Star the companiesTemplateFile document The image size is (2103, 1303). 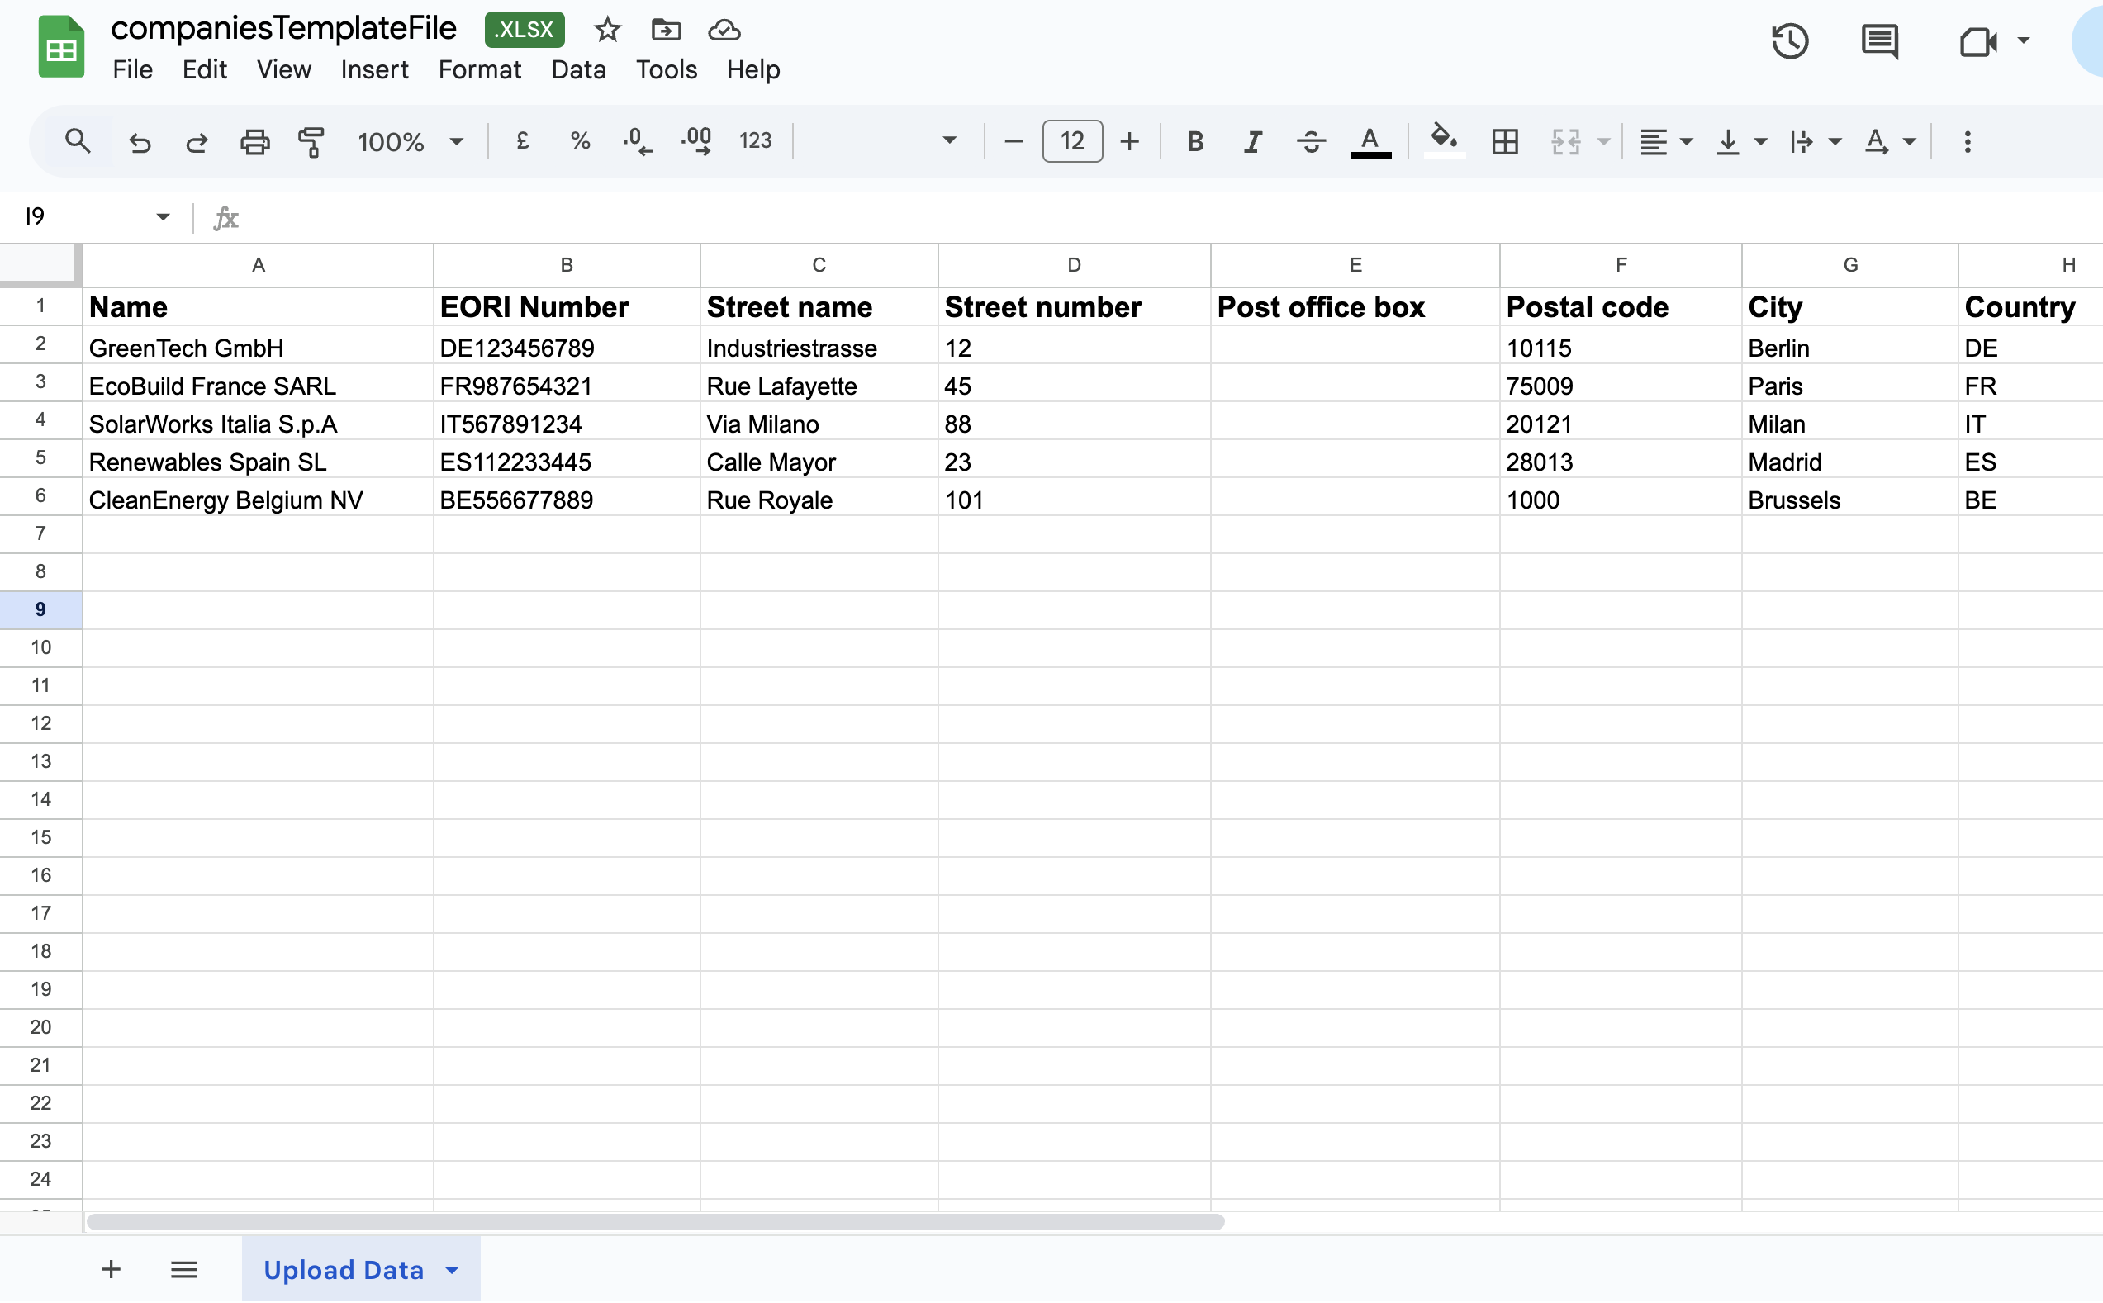tap(608, 31)
